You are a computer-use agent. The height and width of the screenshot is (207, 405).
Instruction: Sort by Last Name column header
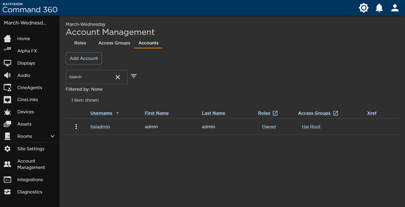pos(213,113)
